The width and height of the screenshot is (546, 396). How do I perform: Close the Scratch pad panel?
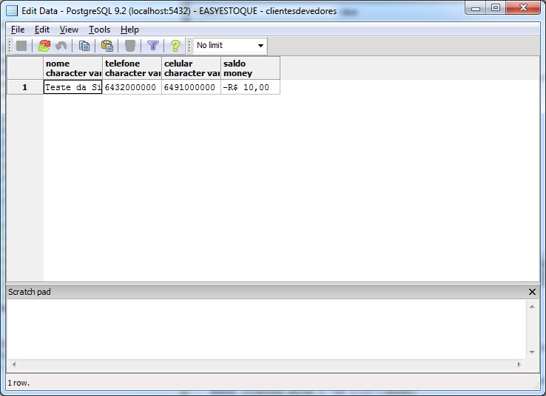click(x=532, y=292)
